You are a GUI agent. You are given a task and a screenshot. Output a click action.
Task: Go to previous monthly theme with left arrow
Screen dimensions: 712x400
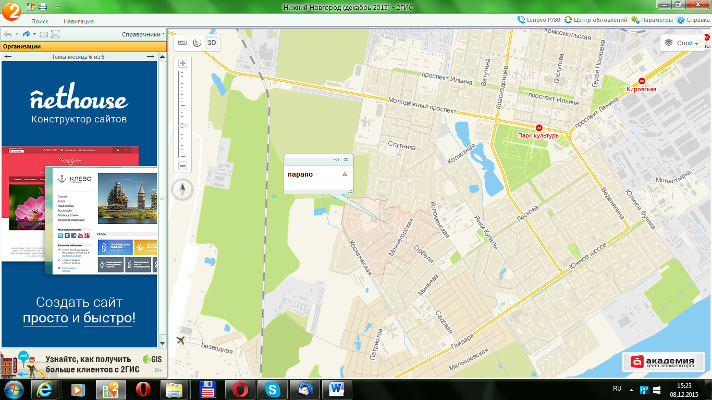tap(8, 57)
